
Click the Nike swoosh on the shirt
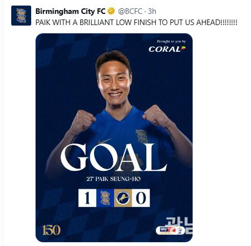click(x=105, y=141)
